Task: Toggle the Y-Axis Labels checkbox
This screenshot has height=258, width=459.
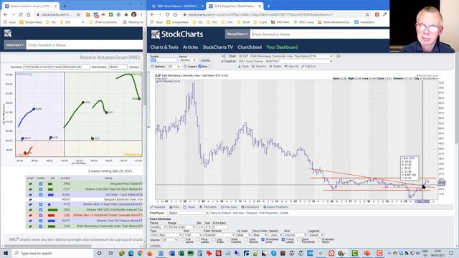Action: [283, 239]
